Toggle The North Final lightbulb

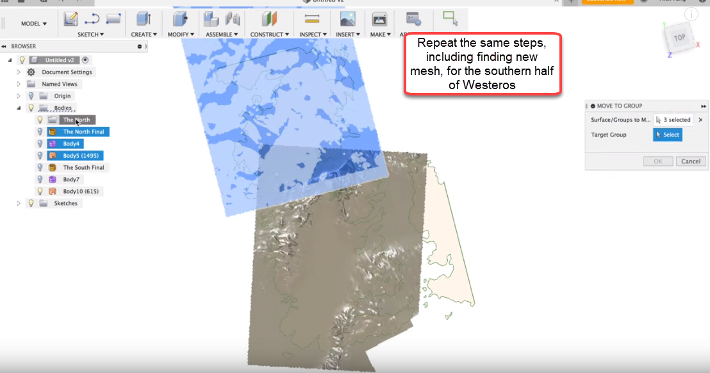[40, 132]
